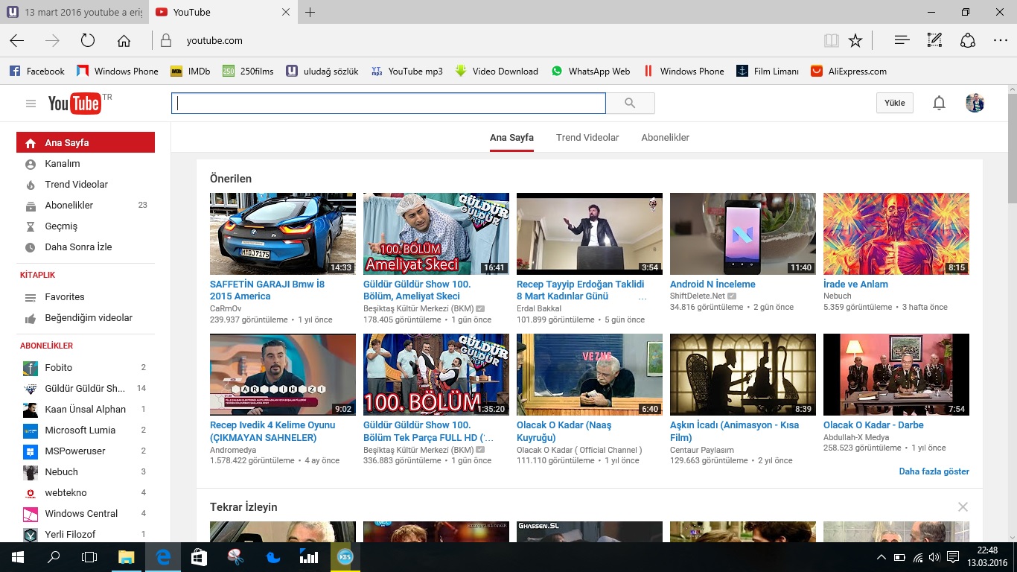The height and width of the screenshot is (572, 1017).
Task: Open Edge share icon
Action: click(x=968, y=40)
